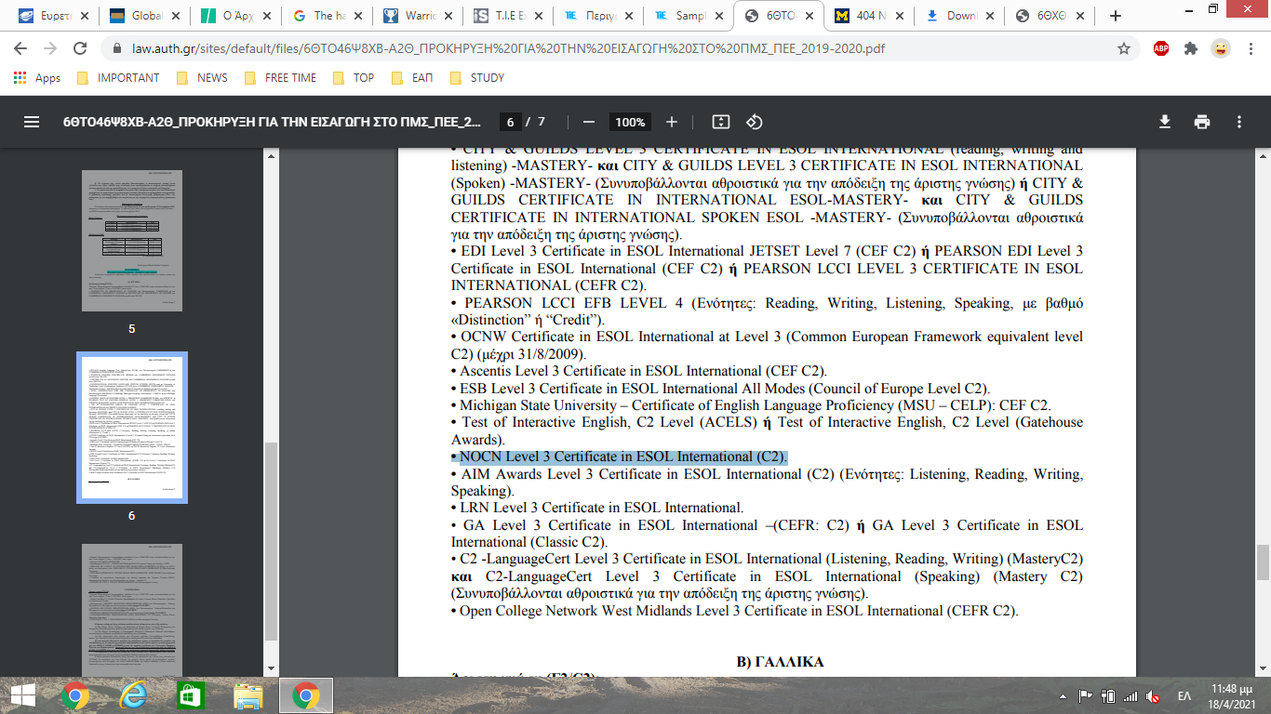Download the PDF file
Viewport: 1271px width, 714px height.
[1164, 122]
